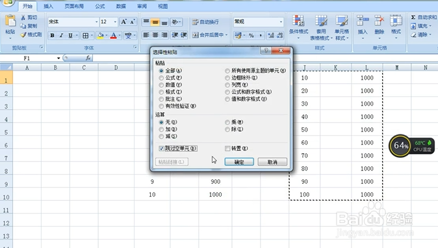Expand the fill color arrow
The width and height of the screenshot is (438, 248).
[106, 36]
